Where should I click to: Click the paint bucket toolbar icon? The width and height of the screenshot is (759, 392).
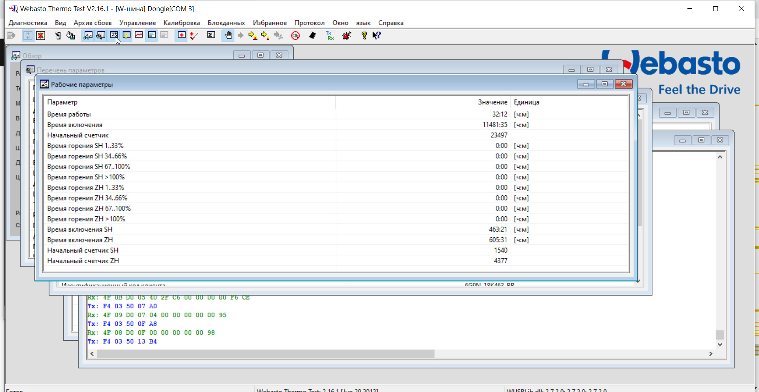pyautogui.click(x=71, y=36)
